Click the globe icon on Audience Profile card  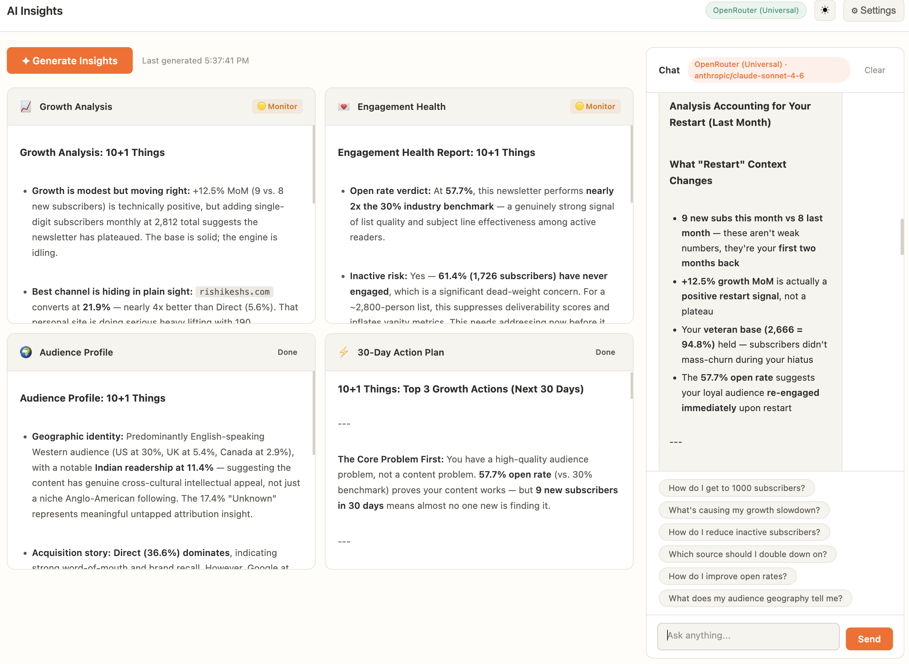26,352
